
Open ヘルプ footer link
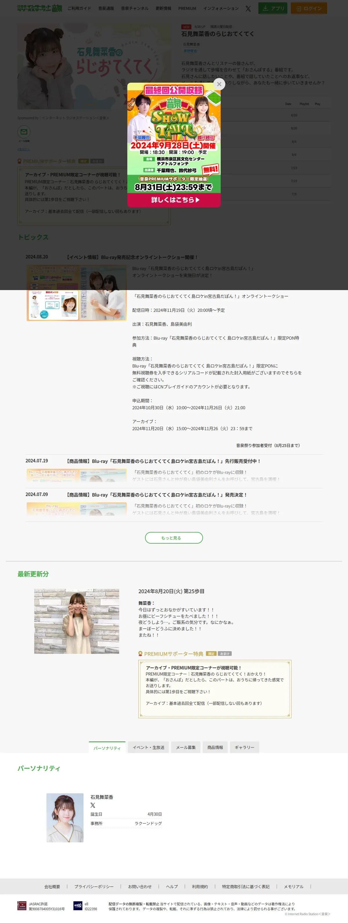coord(172,886)
